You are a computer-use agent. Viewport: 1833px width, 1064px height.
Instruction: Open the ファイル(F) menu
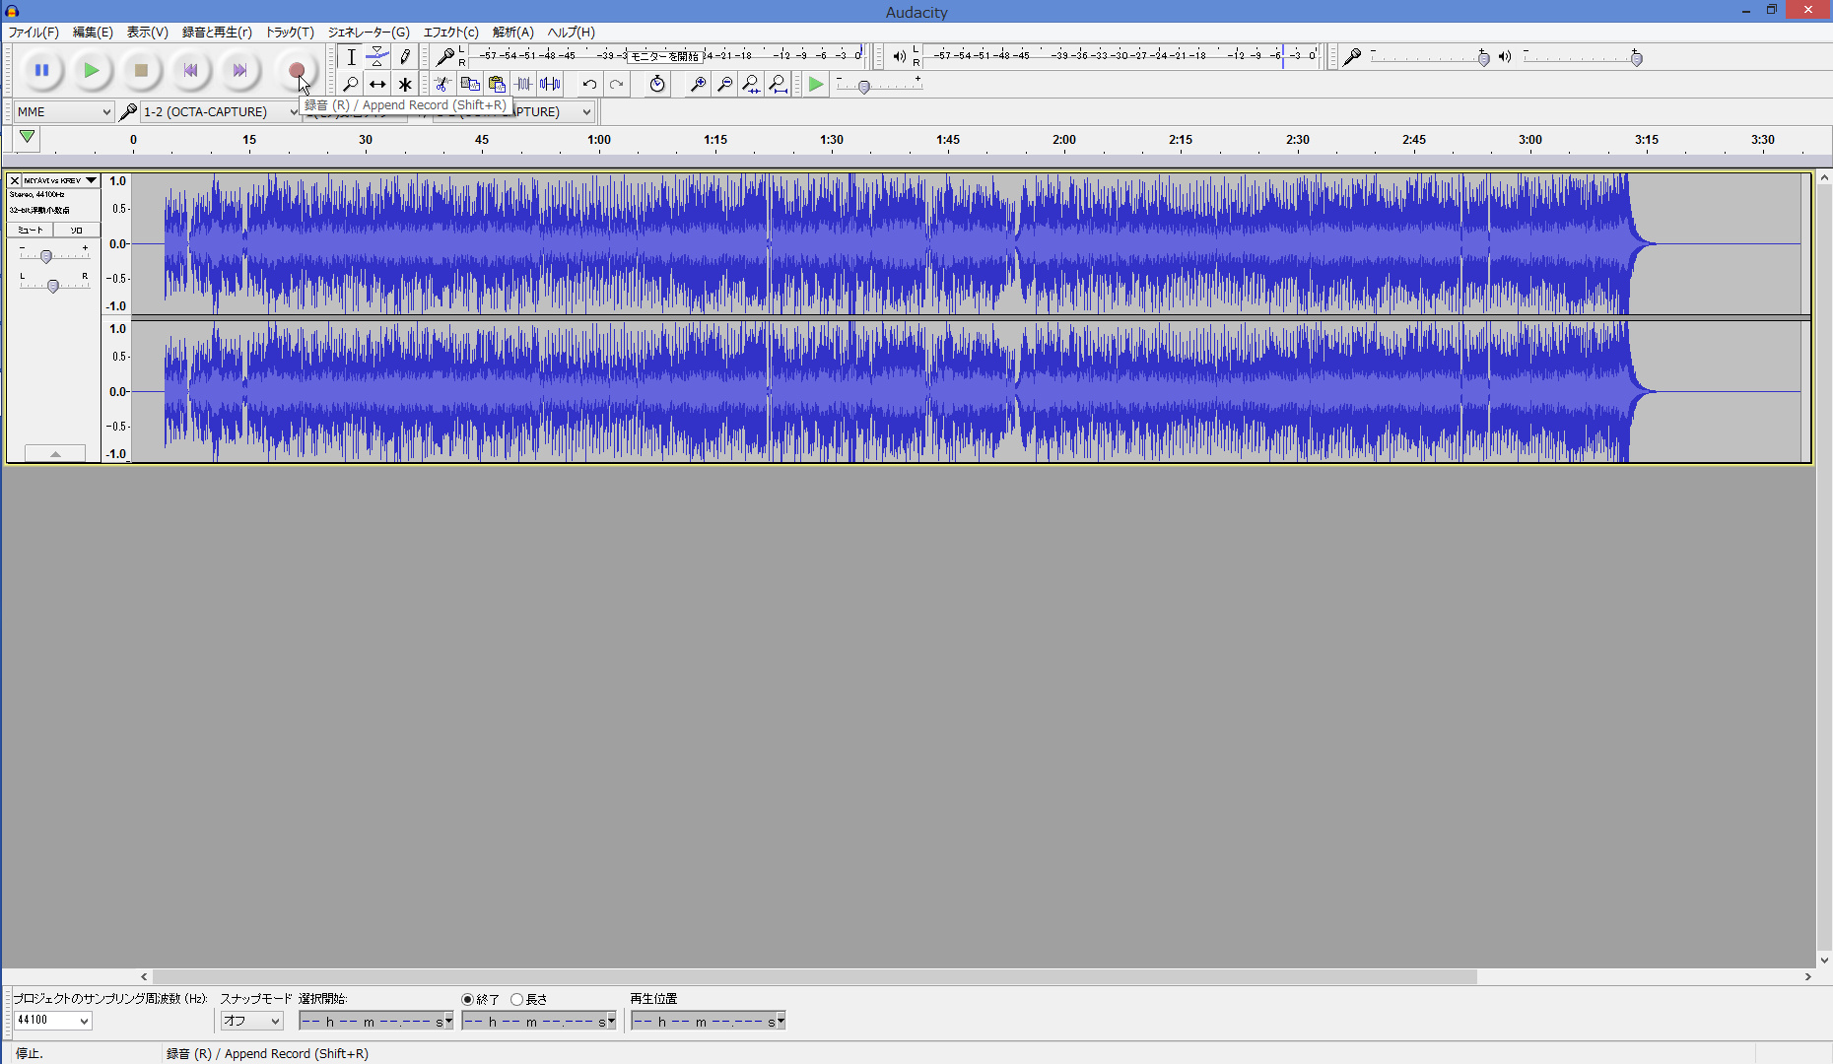(x=34, y=32)
